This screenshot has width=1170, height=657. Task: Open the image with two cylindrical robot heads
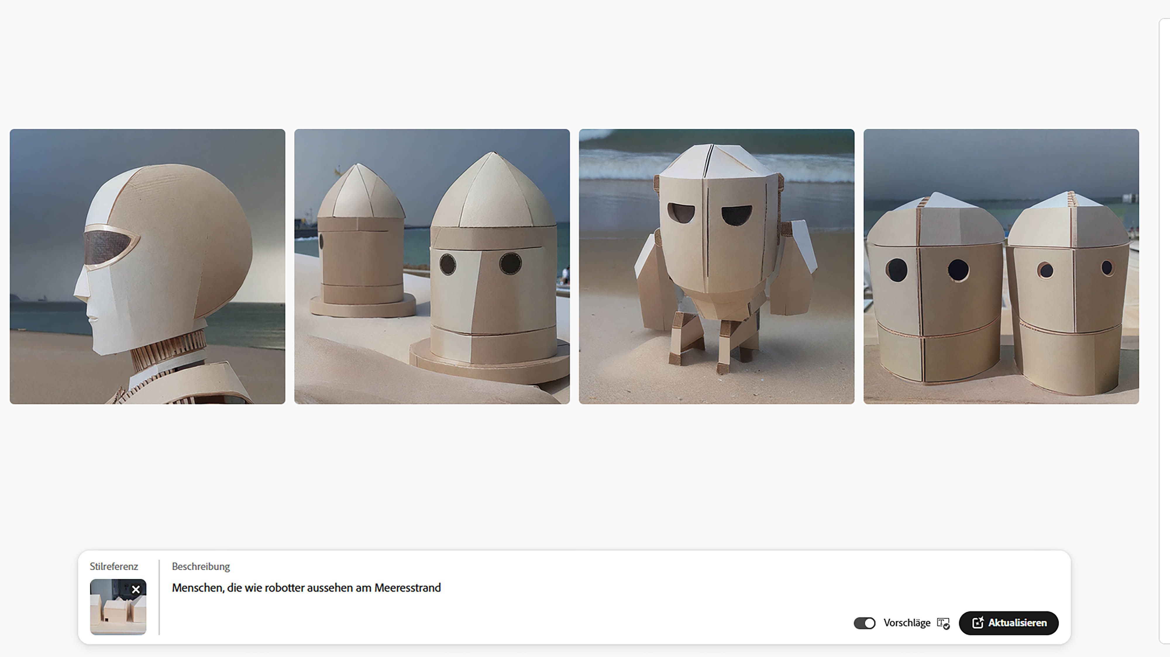(1001, 266)
